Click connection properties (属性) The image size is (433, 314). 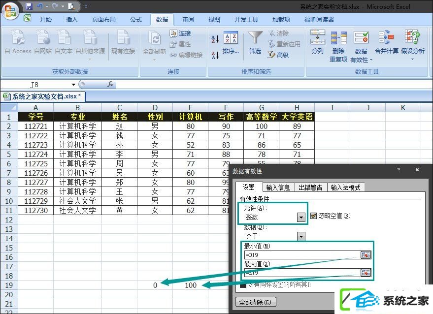180,44
